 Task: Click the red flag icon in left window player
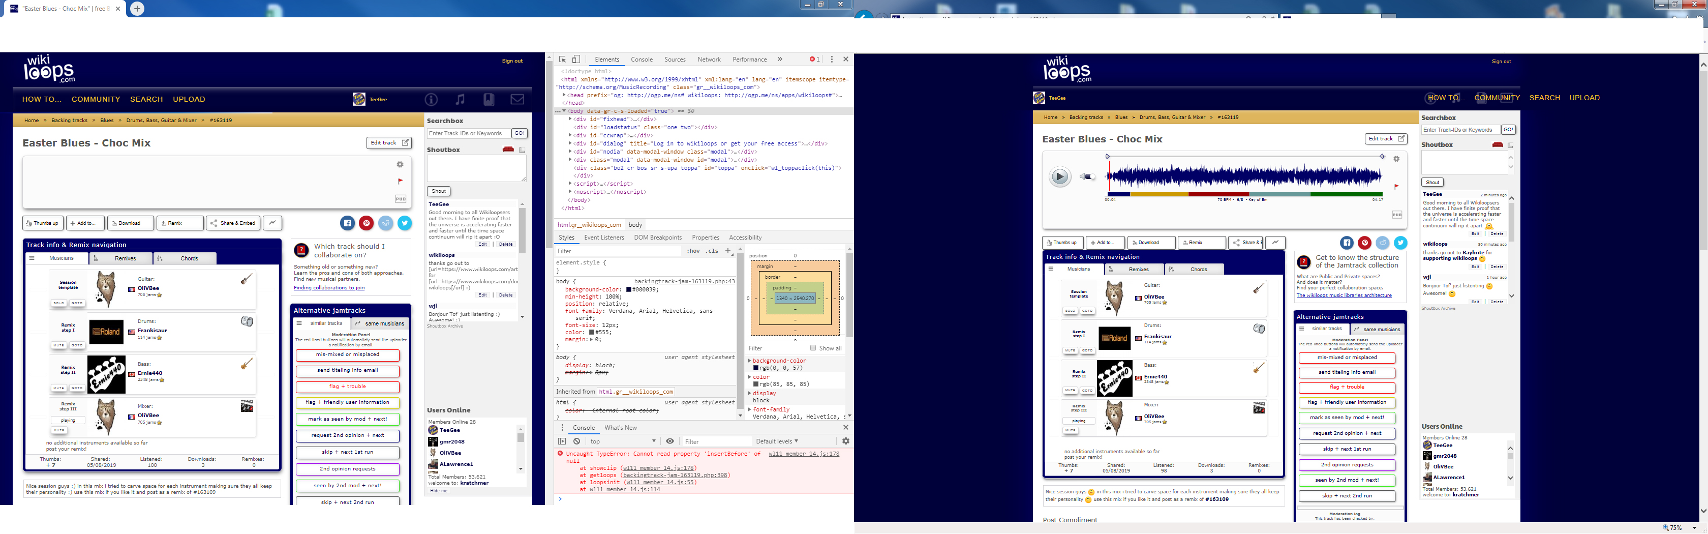pos(400,181)
